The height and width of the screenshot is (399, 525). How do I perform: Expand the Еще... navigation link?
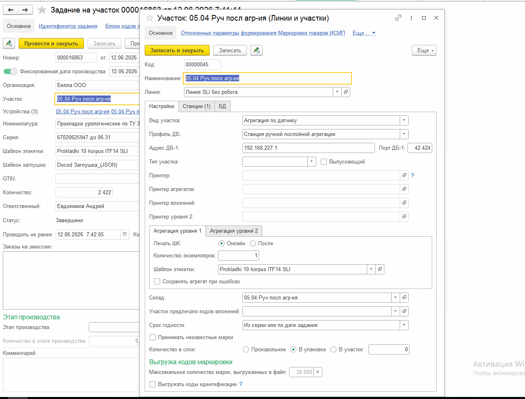click(364, 33)
